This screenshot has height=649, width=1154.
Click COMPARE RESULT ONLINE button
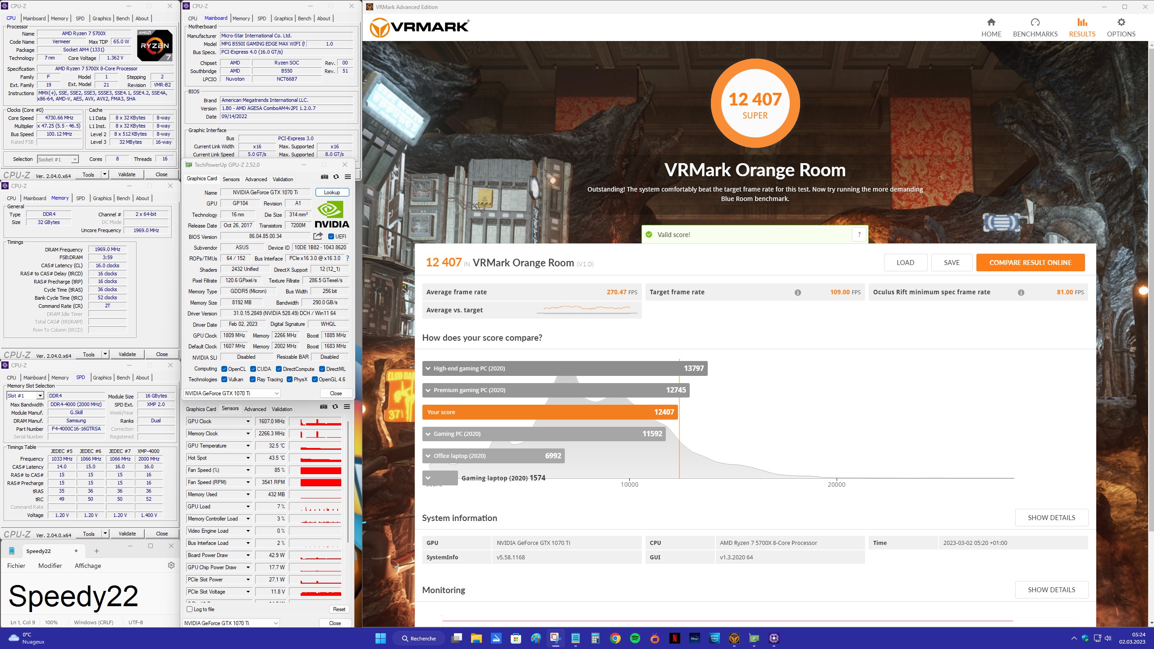[1030, 263]
